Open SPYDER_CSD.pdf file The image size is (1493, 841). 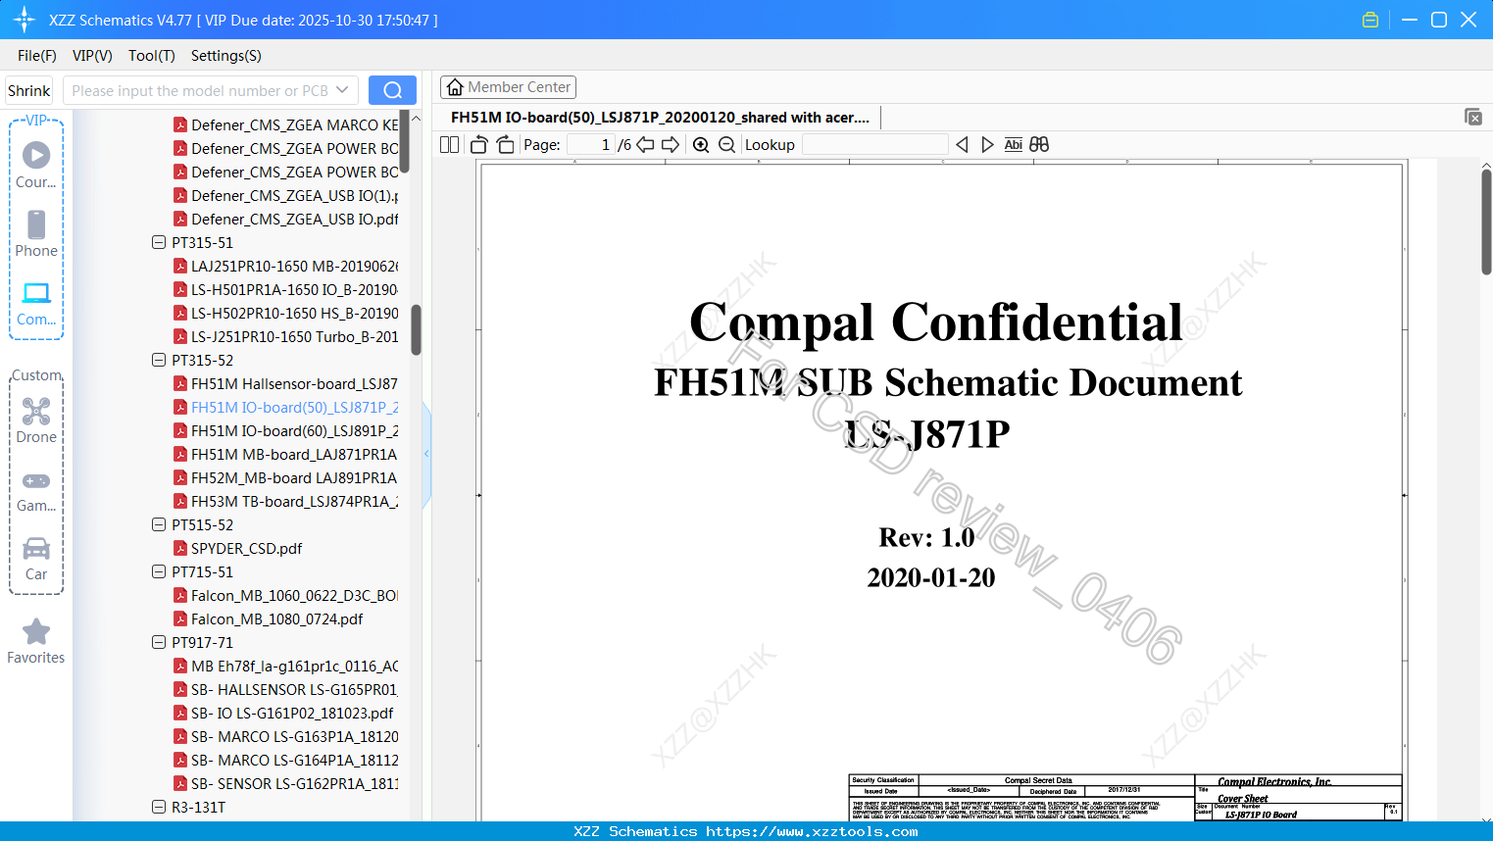click(237, 548)
